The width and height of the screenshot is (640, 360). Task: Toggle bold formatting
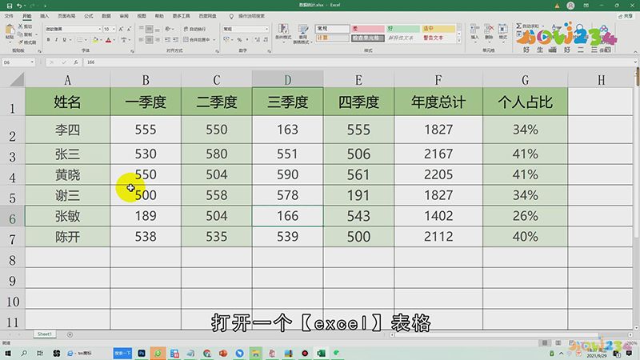click(48, 40)
